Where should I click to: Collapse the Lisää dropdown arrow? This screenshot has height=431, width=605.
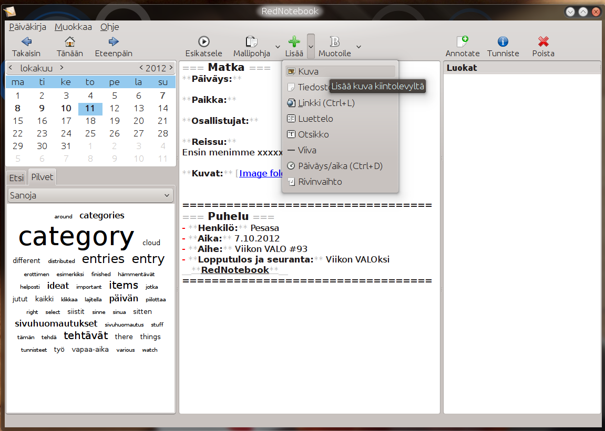311,47
